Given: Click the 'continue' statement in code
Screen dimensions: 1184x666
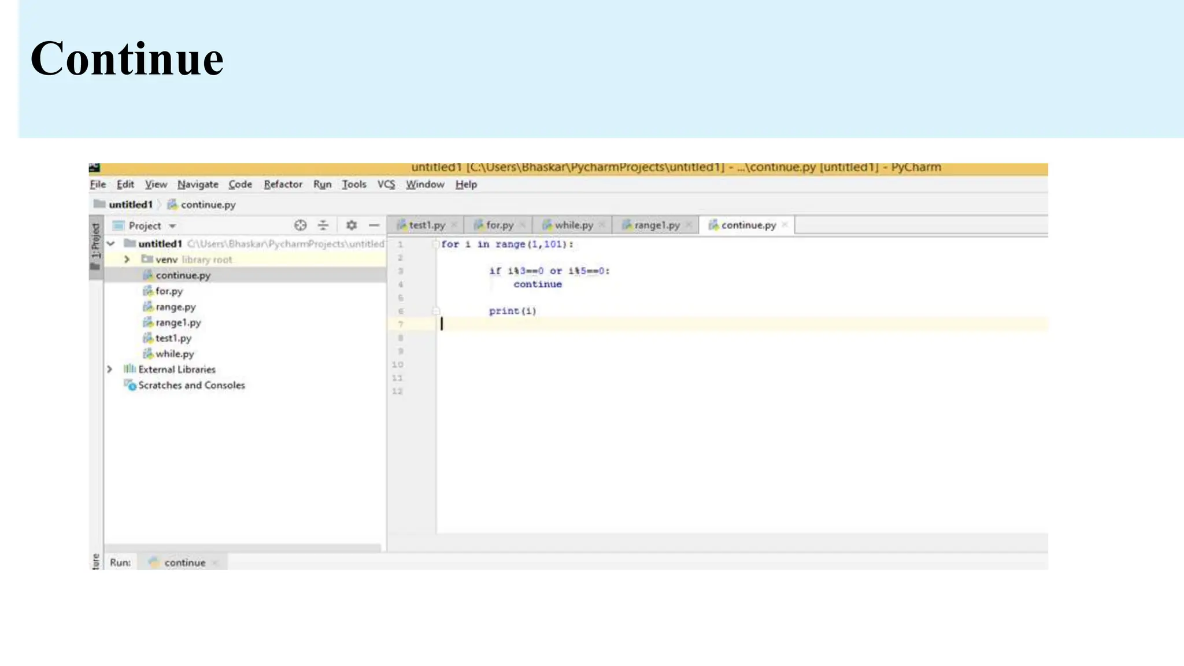Looking at the screenshot, I should coord(538,284).
